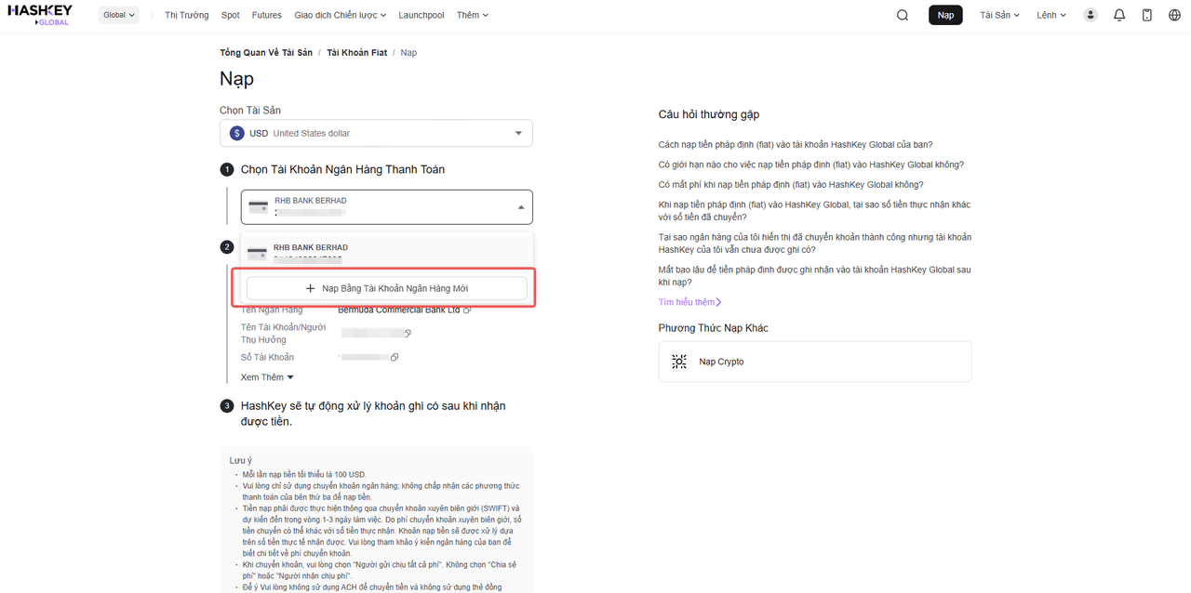The width and height of the screenshot is (1191, 593).
Task: Open the Thị Trường menu item
Action: coord(186,15)
